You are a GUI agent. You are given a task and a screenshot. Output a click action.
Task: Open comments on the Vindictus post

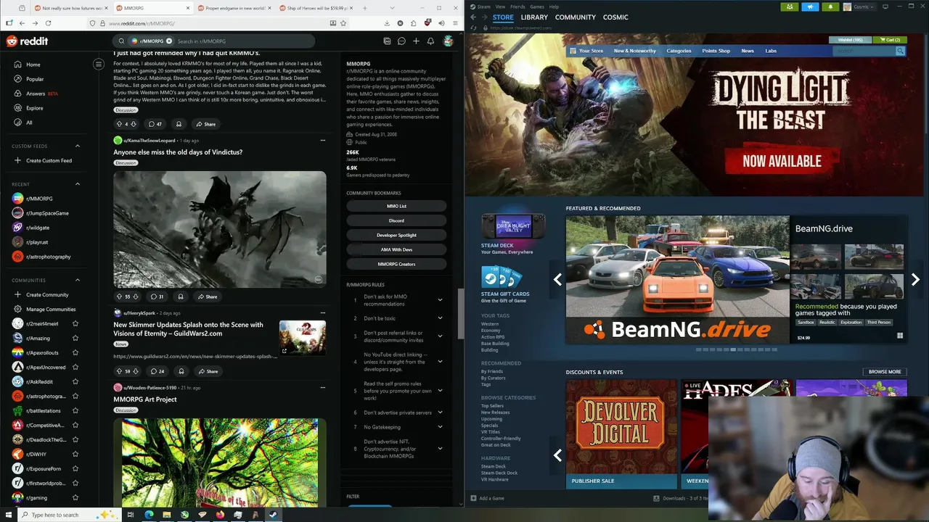click(x=157, y=297)
